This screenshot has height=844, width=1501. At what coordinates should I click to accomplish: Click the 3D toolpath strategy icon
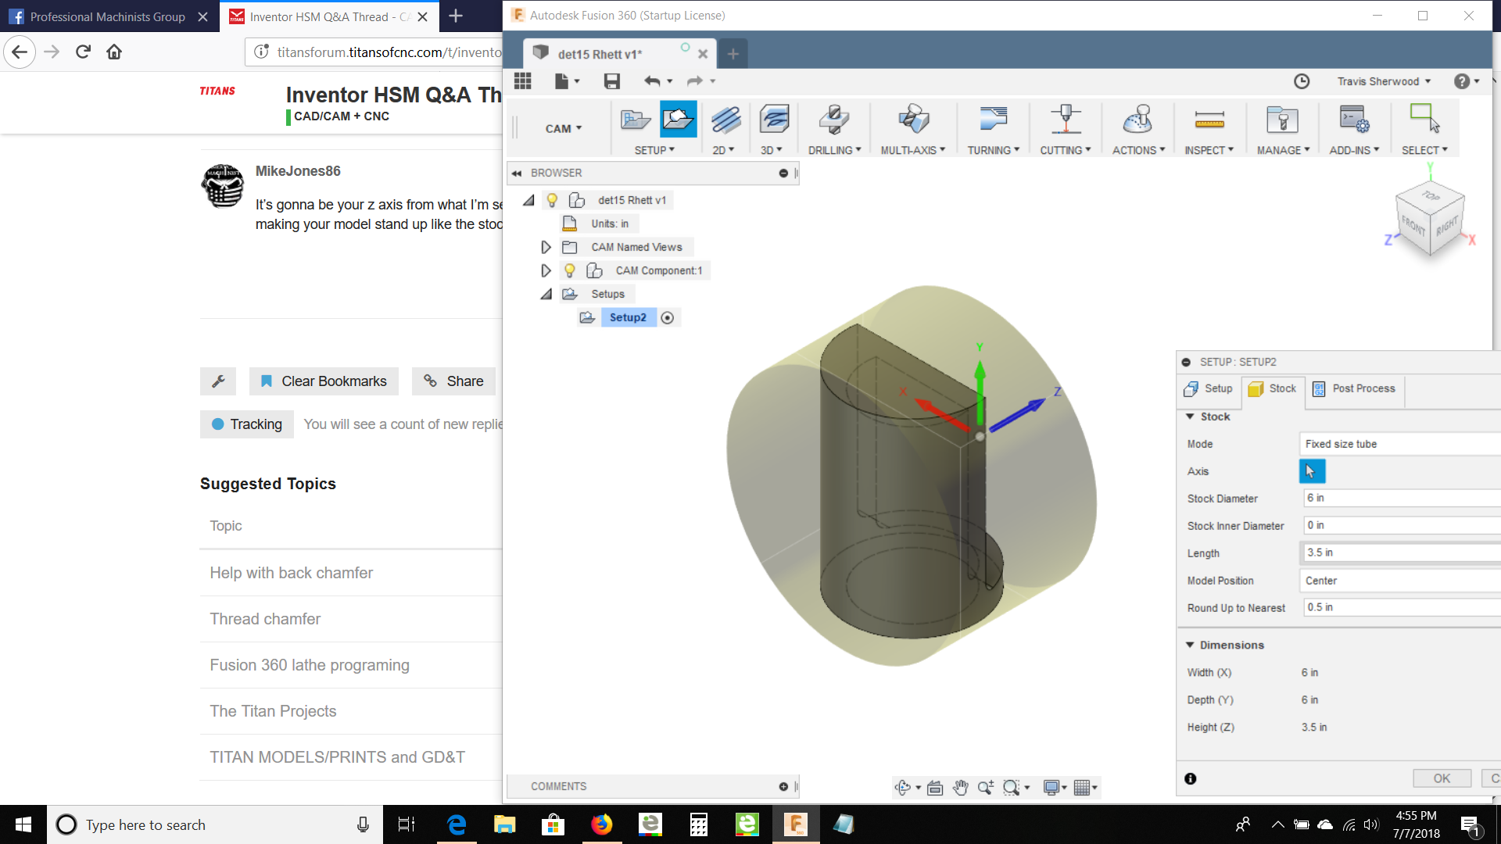(x=773, y=120)
